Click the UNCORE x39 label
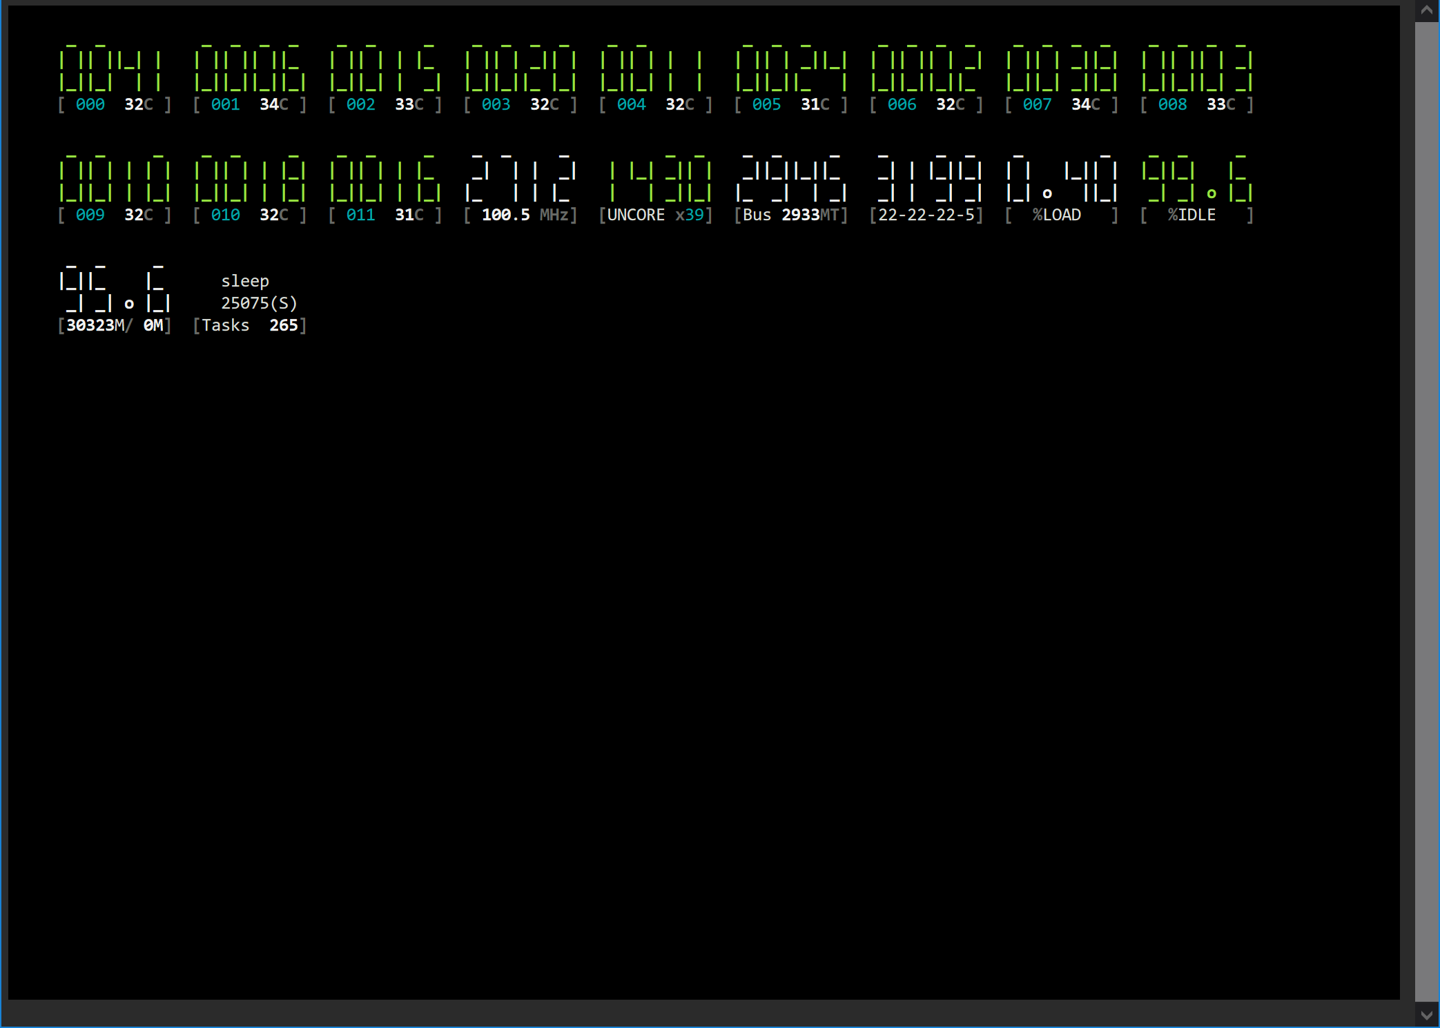This screenshot has width=1440, height=1028. [x=656, y=215]
